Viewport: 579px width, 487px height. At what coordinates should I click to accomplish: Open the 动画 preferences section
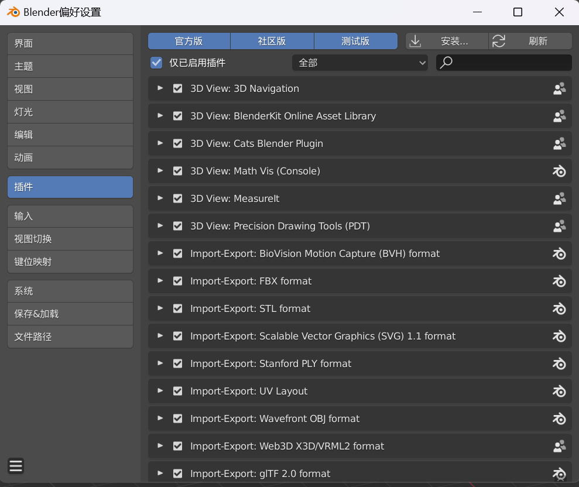[x=70, y=157]
